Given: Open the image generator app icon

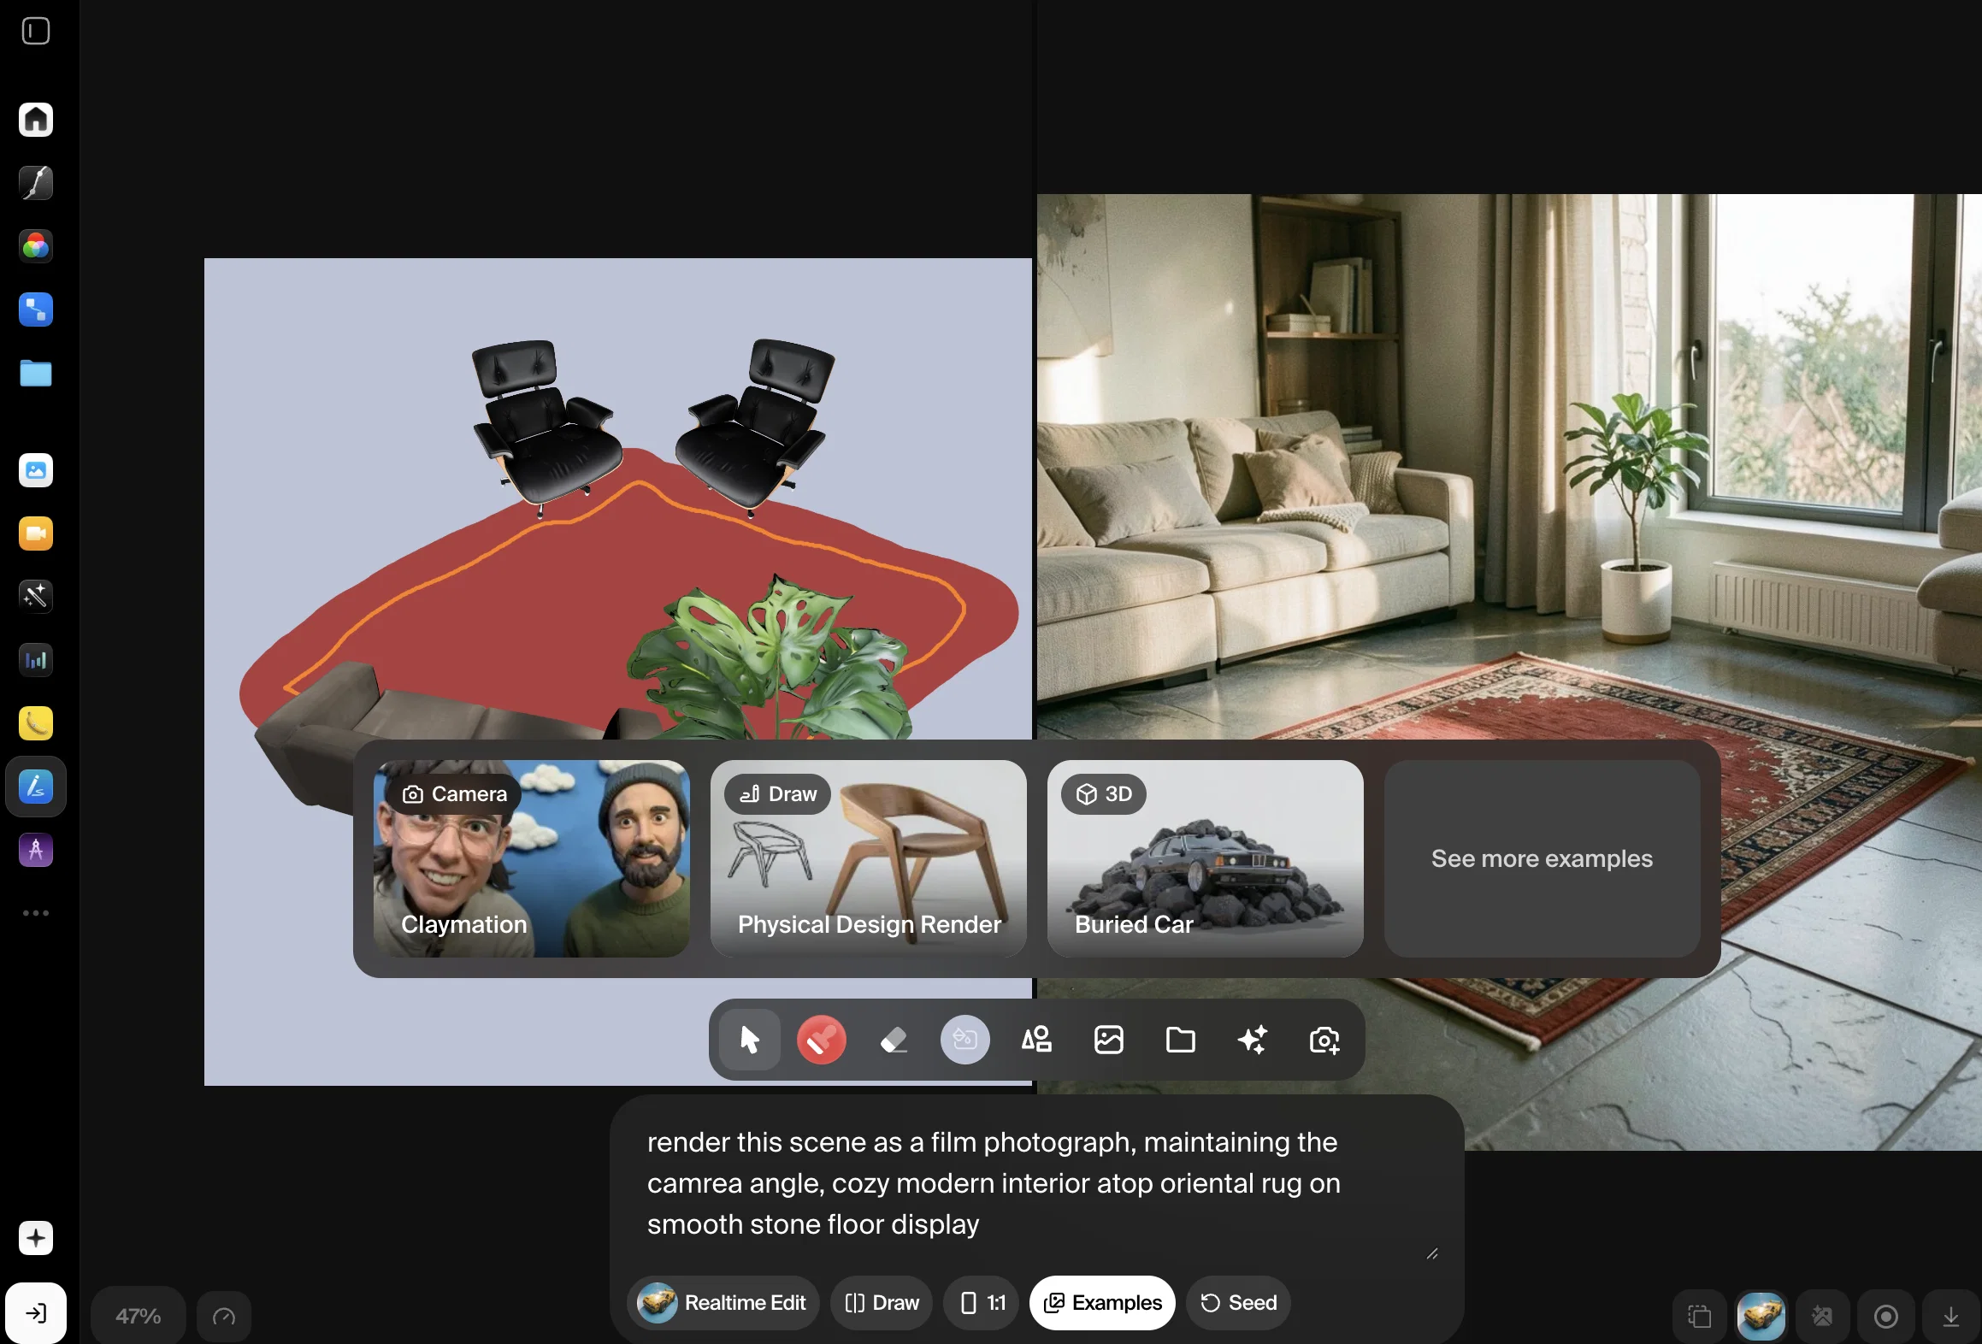Looking at the screenshot, I should [x=36, y=470].
